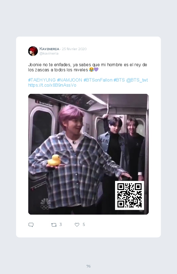Click the Kavineria display name
This screenshot has height=274, width=177.
pos(49,49)
